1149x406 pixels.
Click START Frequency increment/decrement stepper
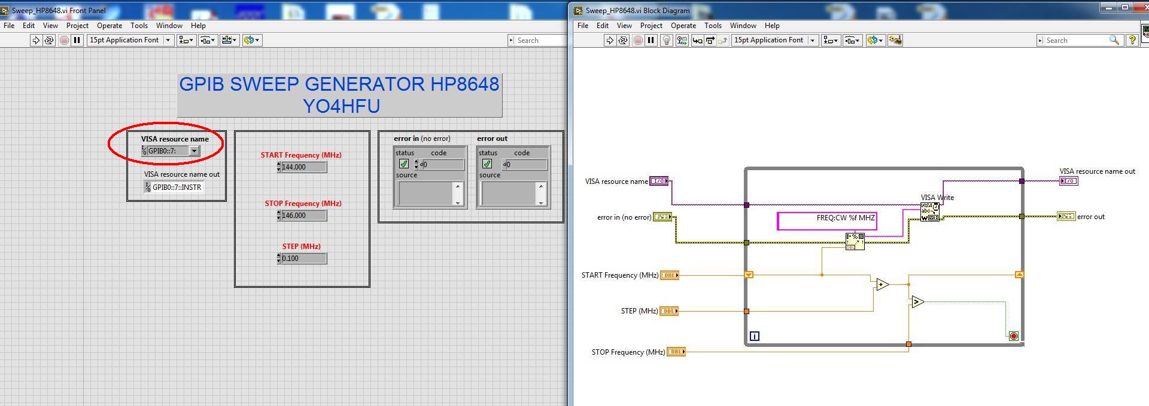(278, 167)
